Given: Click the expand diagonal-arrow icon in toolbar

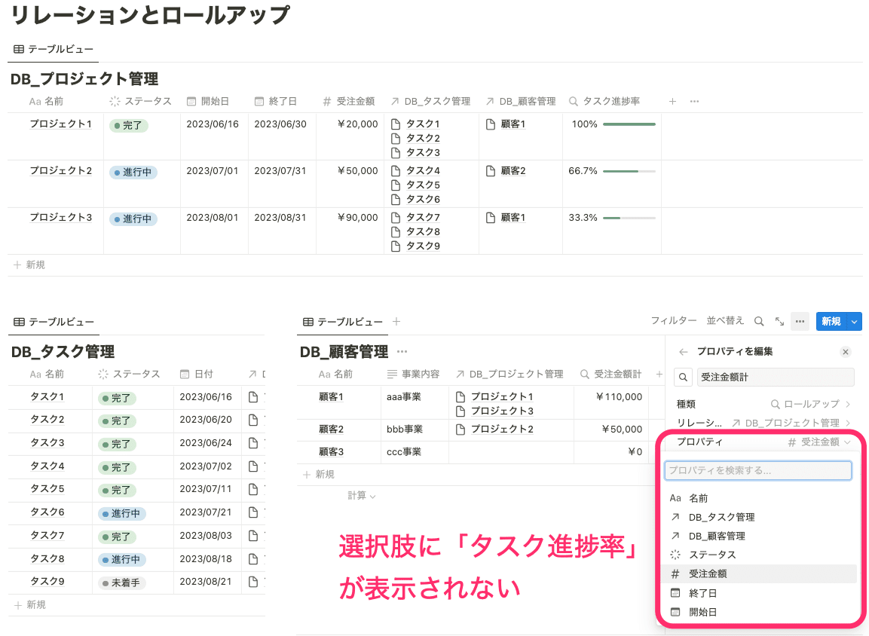Looking at the screenshot, I should (x=779, y=320).
